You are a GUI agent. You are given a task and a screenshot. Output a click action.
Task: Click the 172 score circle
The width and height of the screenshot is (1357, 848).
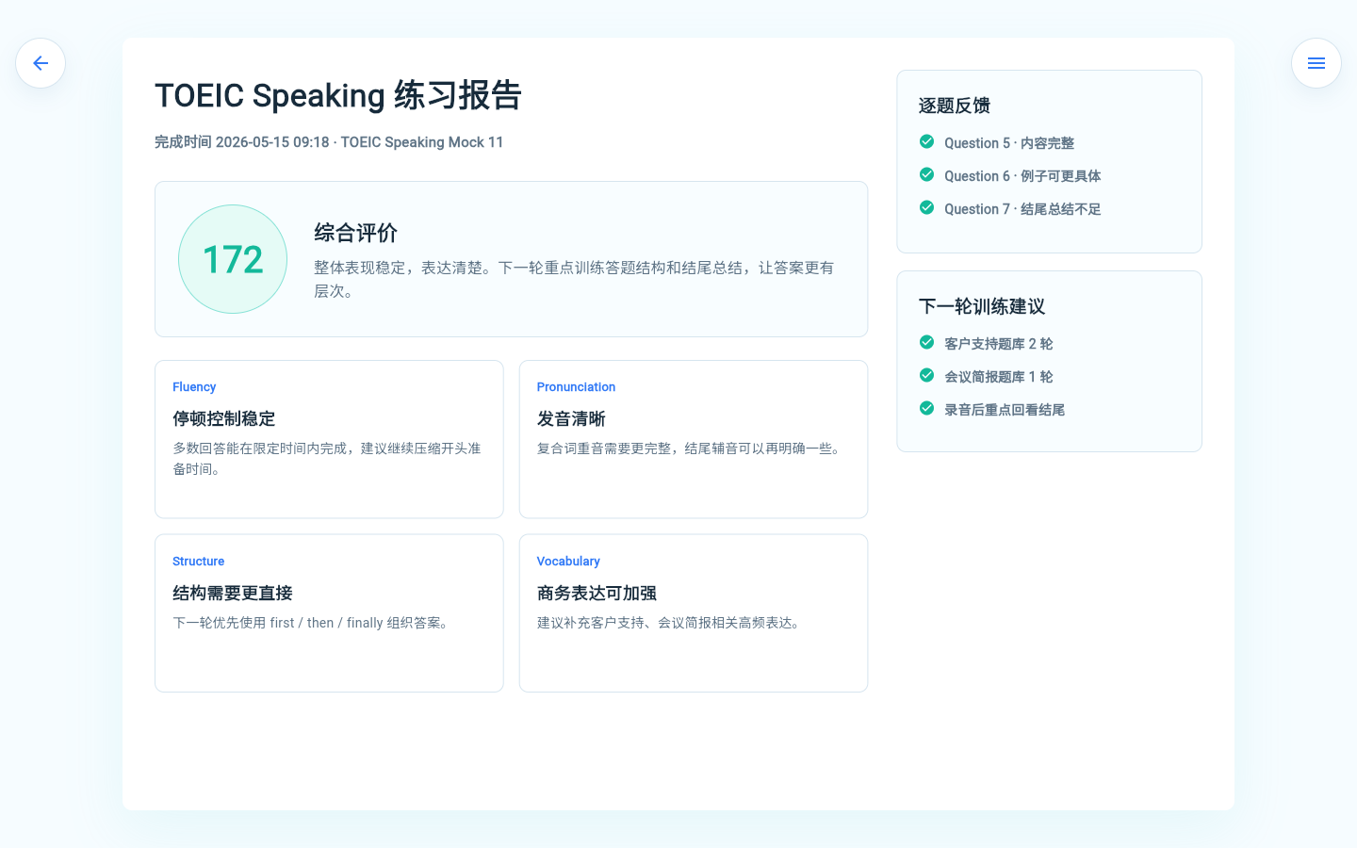233,259
